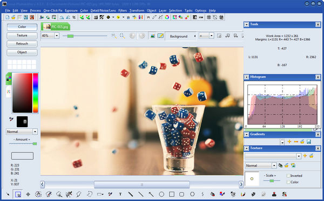Open the 40% zoom level dropdown
The image size is (324, 201).
click(57, 36)
